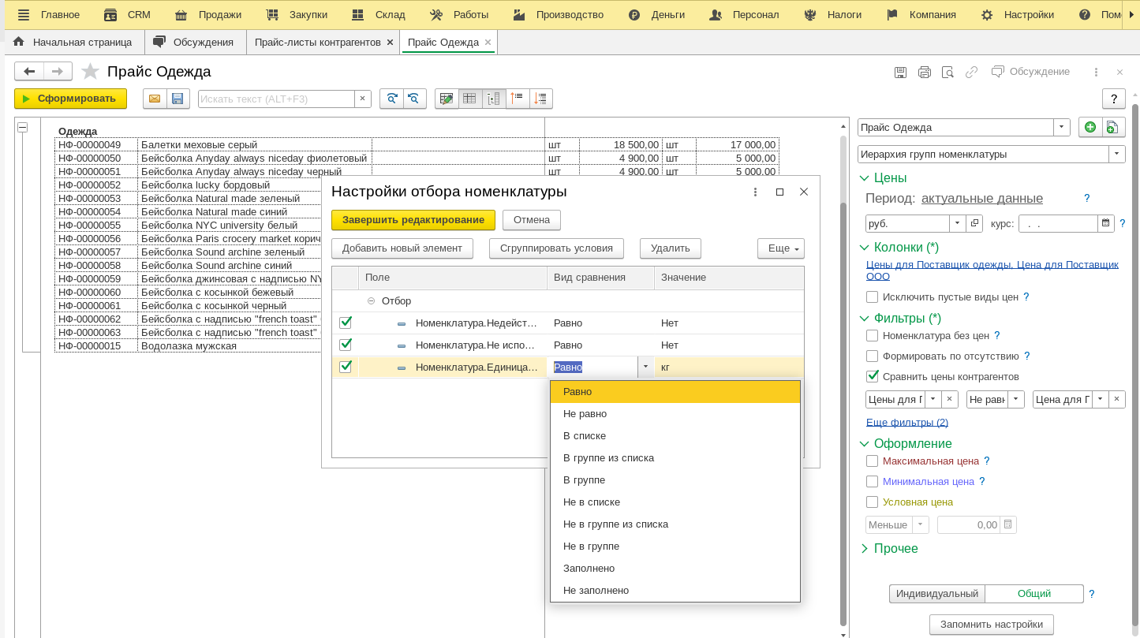Uncheck 'Сравнить цены контрагентов' checkbox
Image resolution: width=1140 pixels, height=638 pixels.
pyautogui.click(x=872, y=376)
